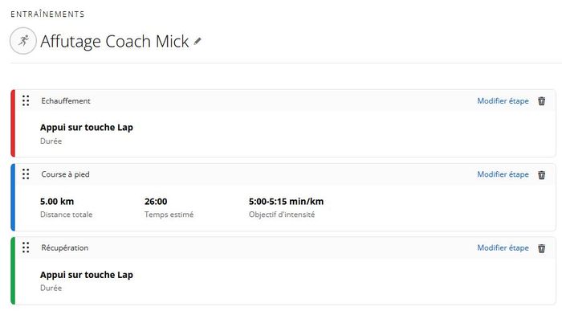Delete the Récupération step with trash icon
562x315 pixels.
tap(542, 248)
